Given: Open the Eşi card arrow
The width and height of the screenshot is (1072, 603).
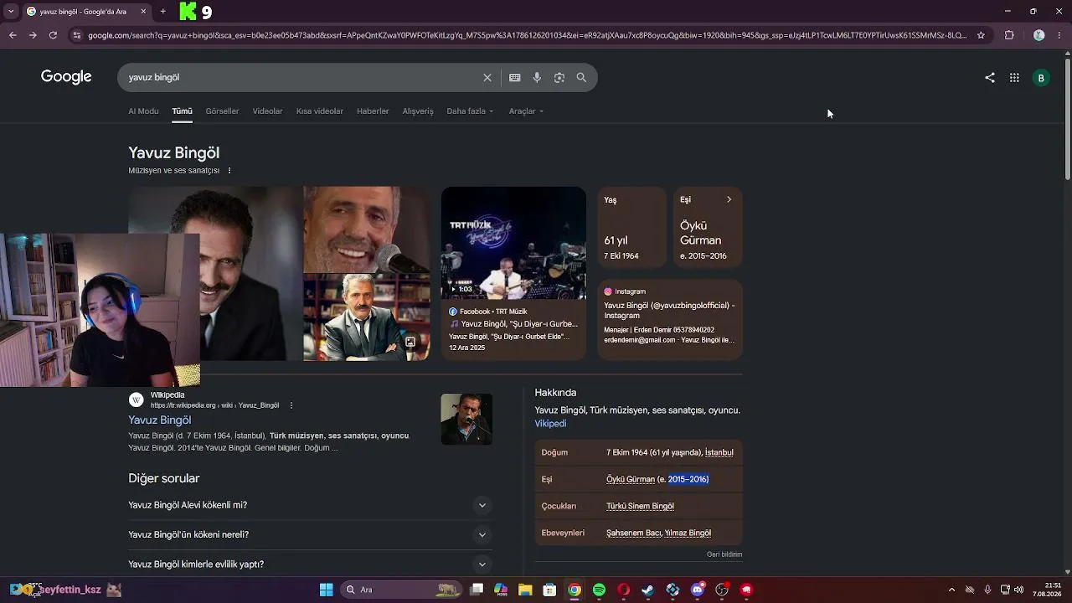Looking at the screenshot, I should click(729, 199).
